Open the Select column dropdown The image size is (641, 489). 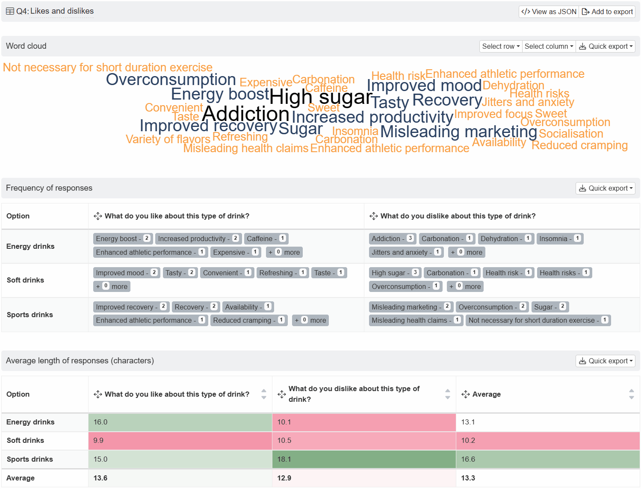click(549, 46)
